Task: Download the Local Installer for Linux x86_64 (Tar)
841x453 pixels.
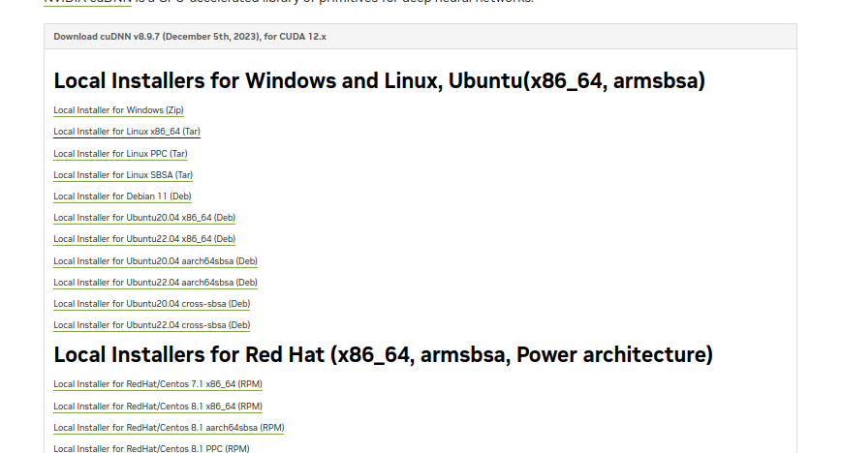Action: pos(127,132)
